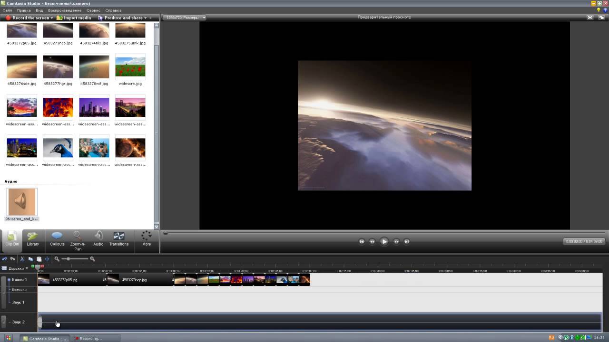
Task: Select 4583273ncp.jpg clip on timeline
Action: (x=140, y=280)
